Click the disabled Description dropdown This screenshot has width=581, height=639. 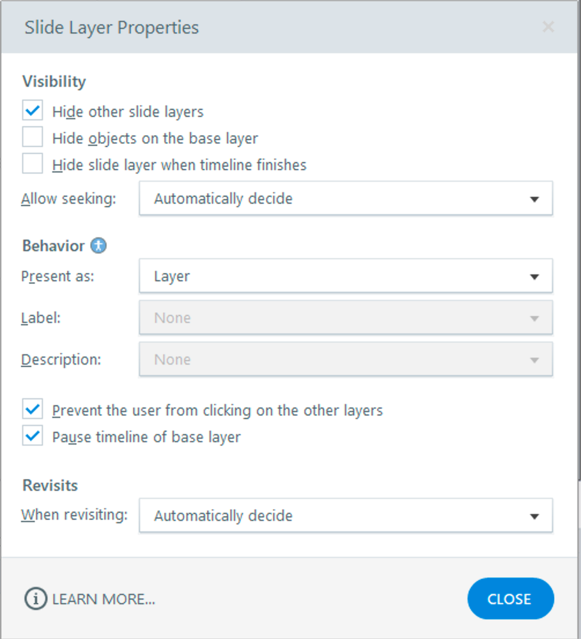[x=345, y=359]
